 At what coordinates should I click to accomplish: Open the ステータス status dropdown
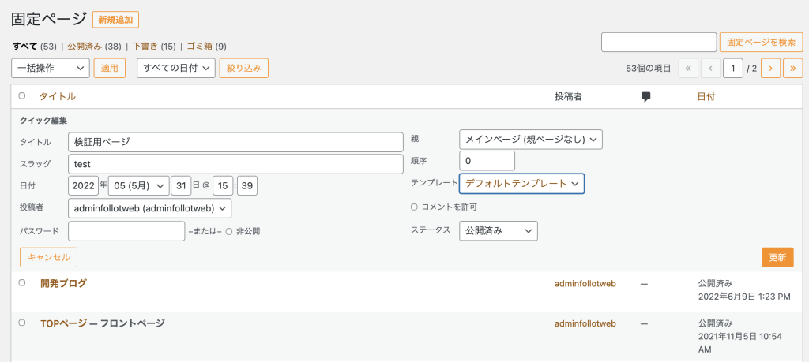click(498, 231)
